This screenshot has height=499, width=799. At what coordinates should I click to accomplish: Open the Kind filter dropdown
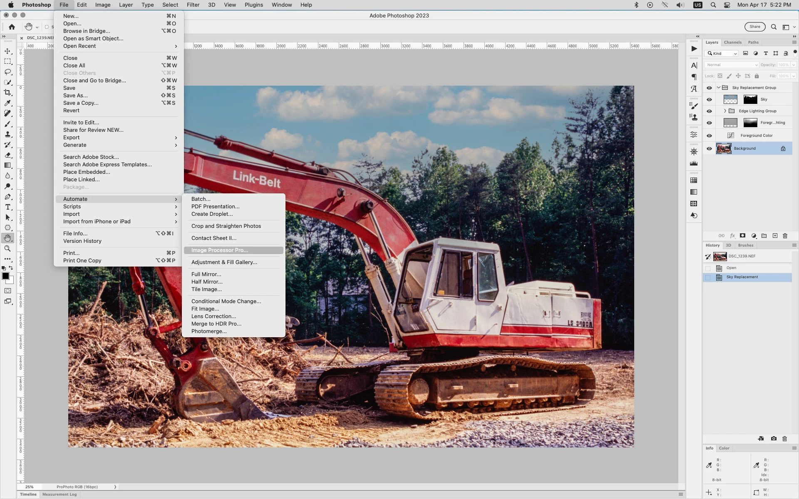click(x=722, y=53)
